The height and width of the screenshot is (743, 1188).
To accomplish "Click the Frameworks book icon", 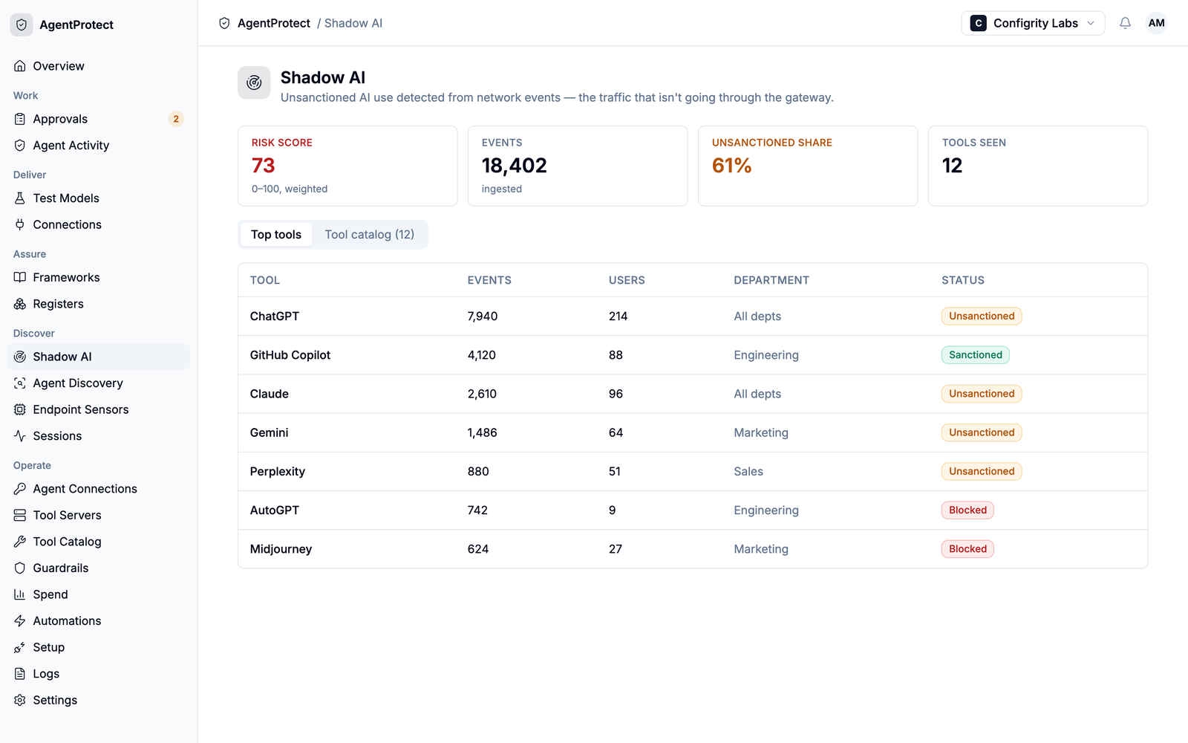I will coord(20,277).
